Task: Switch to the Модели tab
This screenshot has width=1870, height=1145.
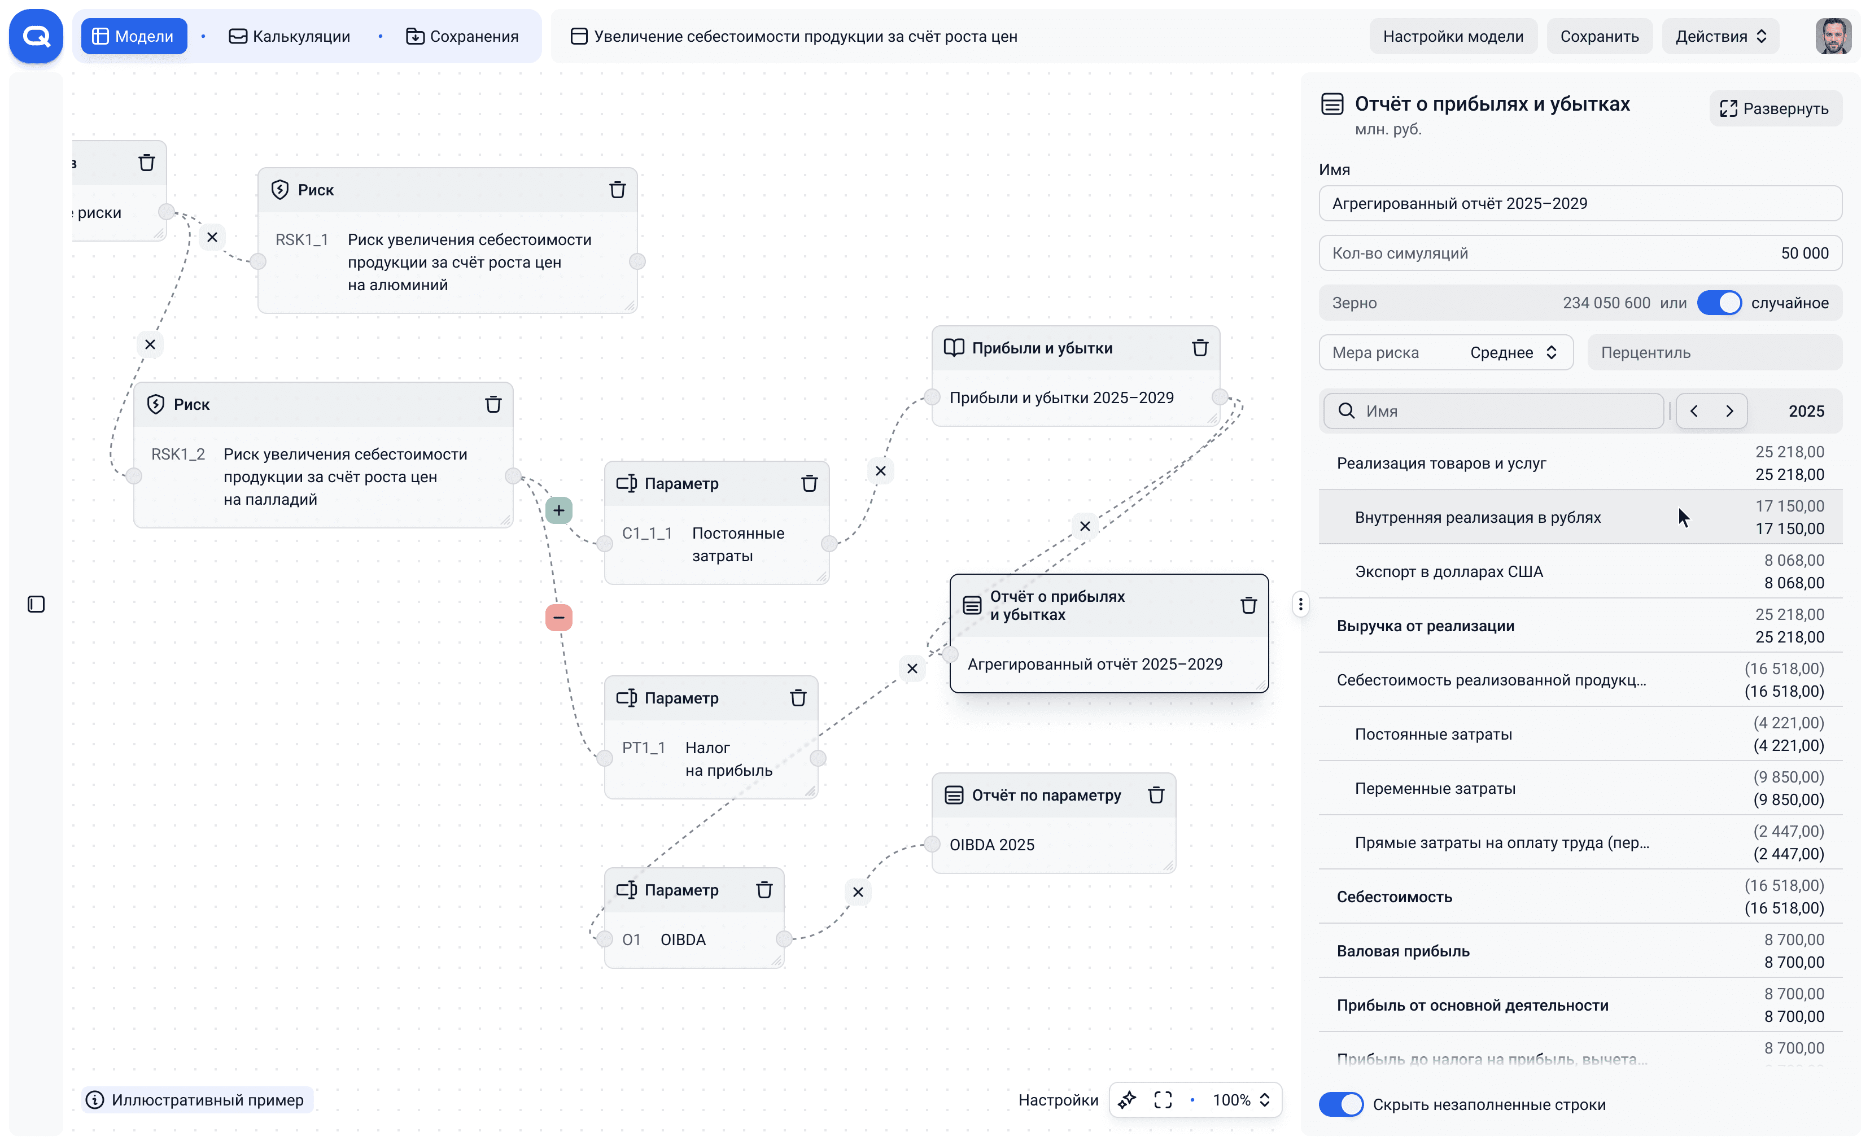Action: coord(134,36)
